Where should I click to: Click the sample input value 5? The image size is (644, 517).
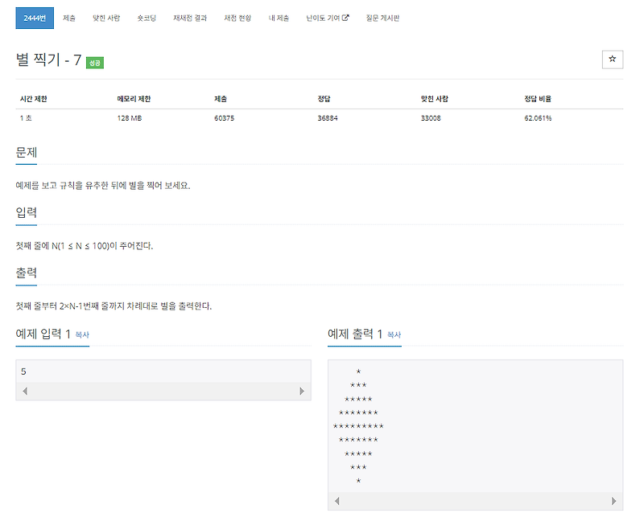click(24, 371)
